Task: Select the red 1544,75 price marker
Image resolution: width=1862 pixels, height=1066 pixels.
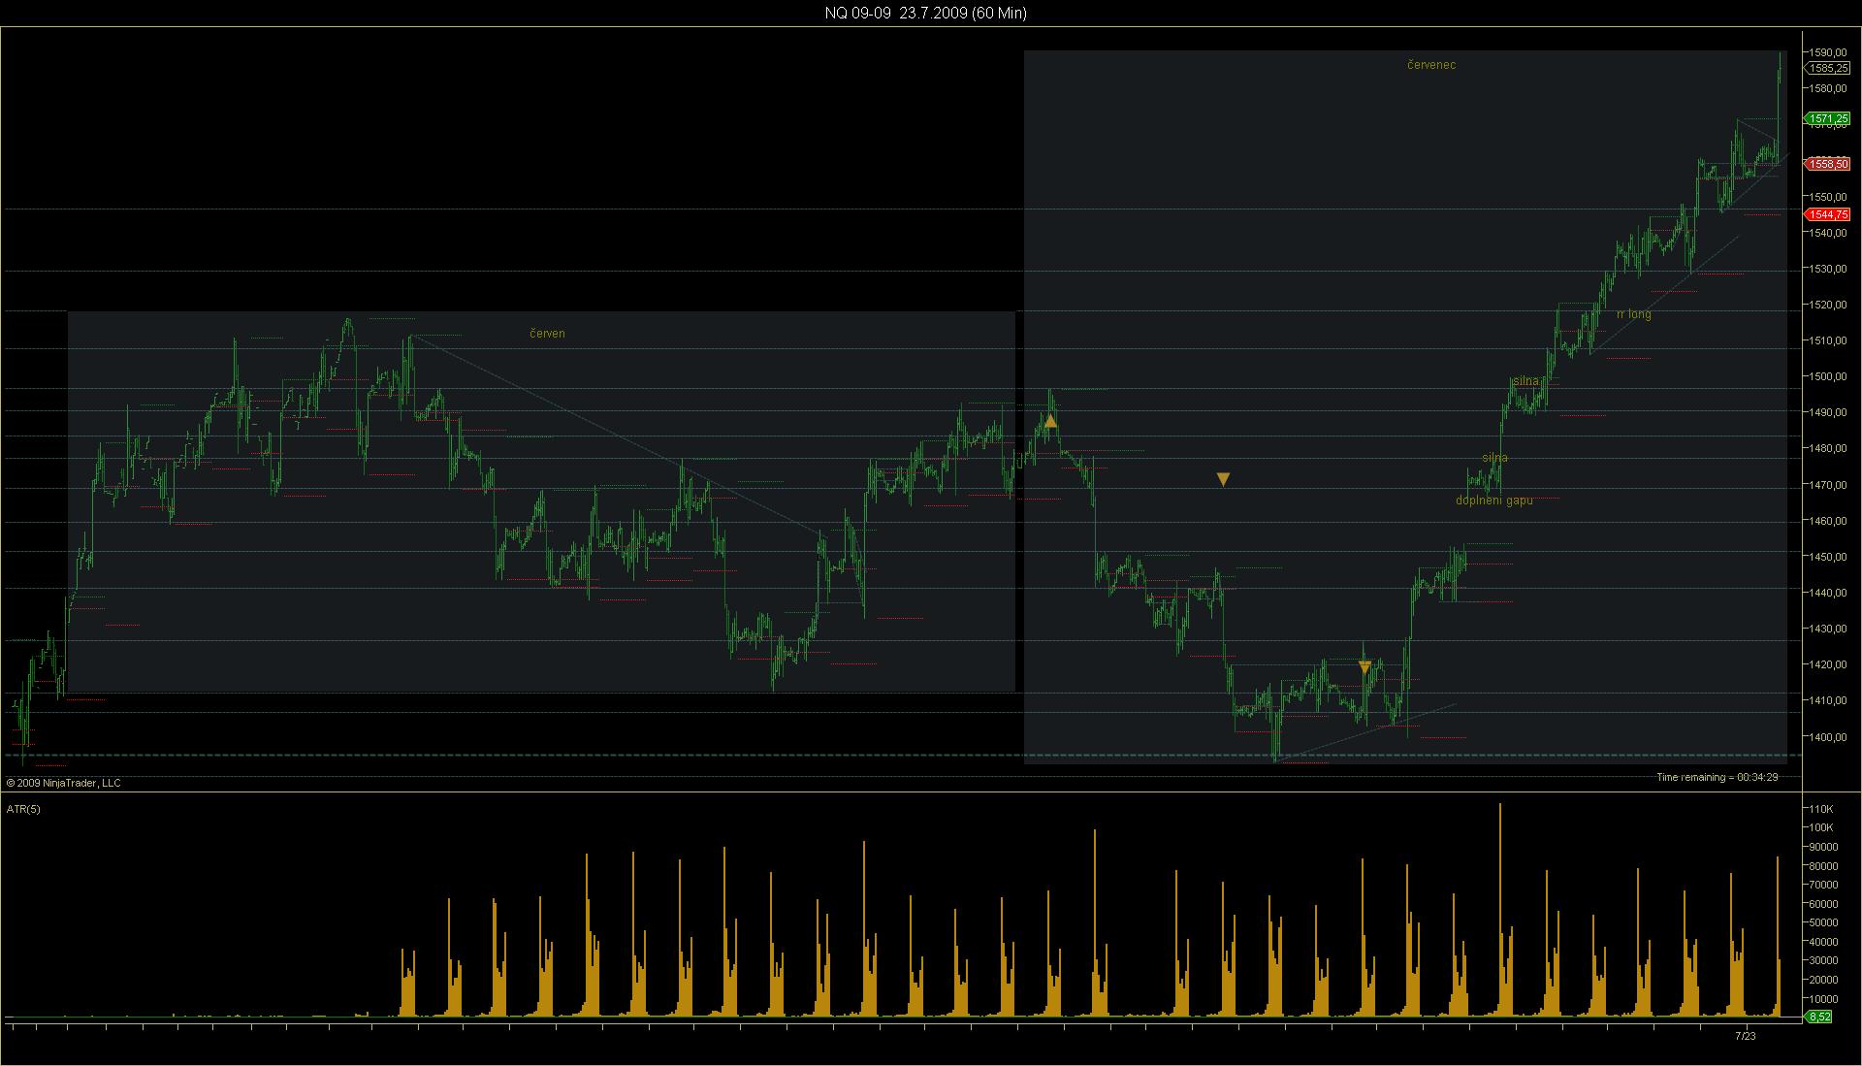Action: (1827, 214)
